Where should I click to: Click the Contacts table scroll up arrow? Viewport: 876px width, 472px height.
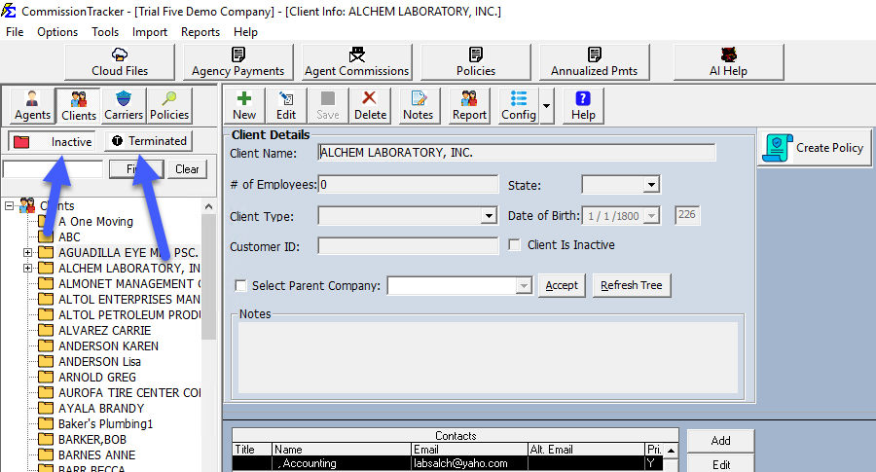[x=671, y=450]
